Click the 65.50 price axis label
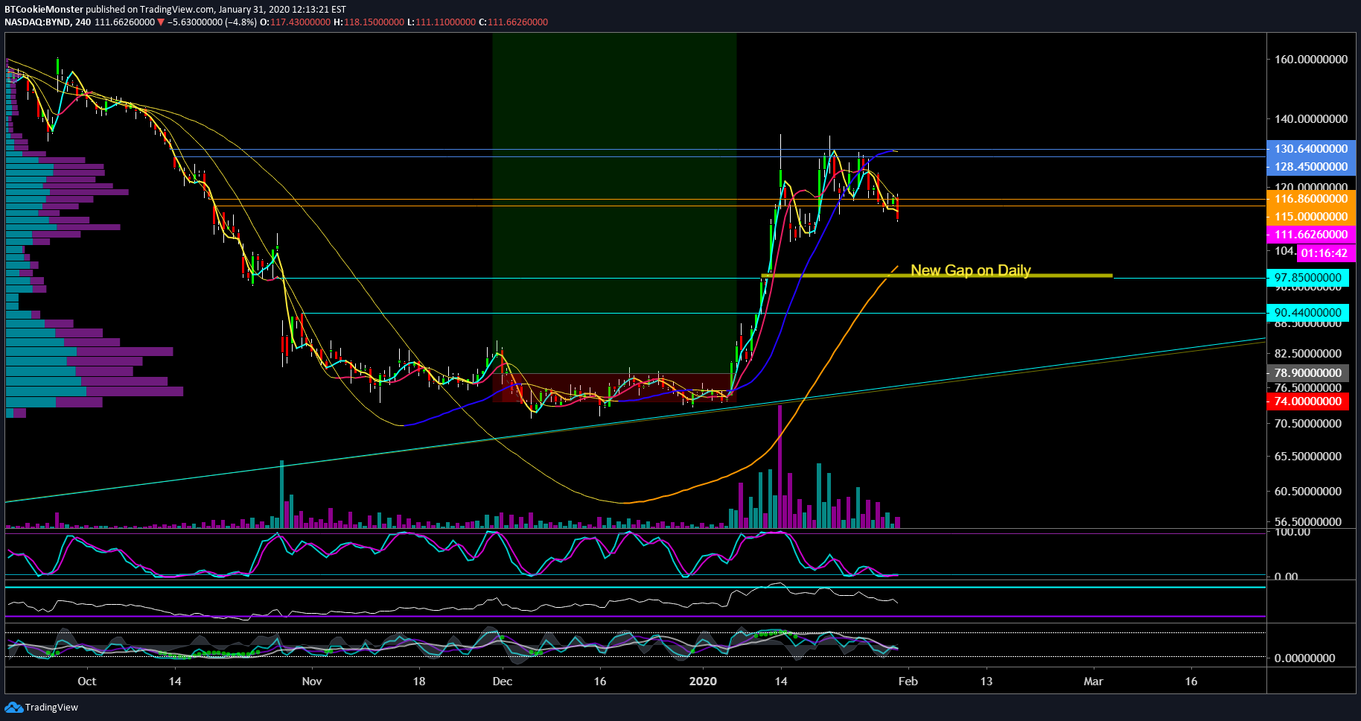Image resolution: width=1361 pixels, height=721 pixels. click(x=1307, y=457)
